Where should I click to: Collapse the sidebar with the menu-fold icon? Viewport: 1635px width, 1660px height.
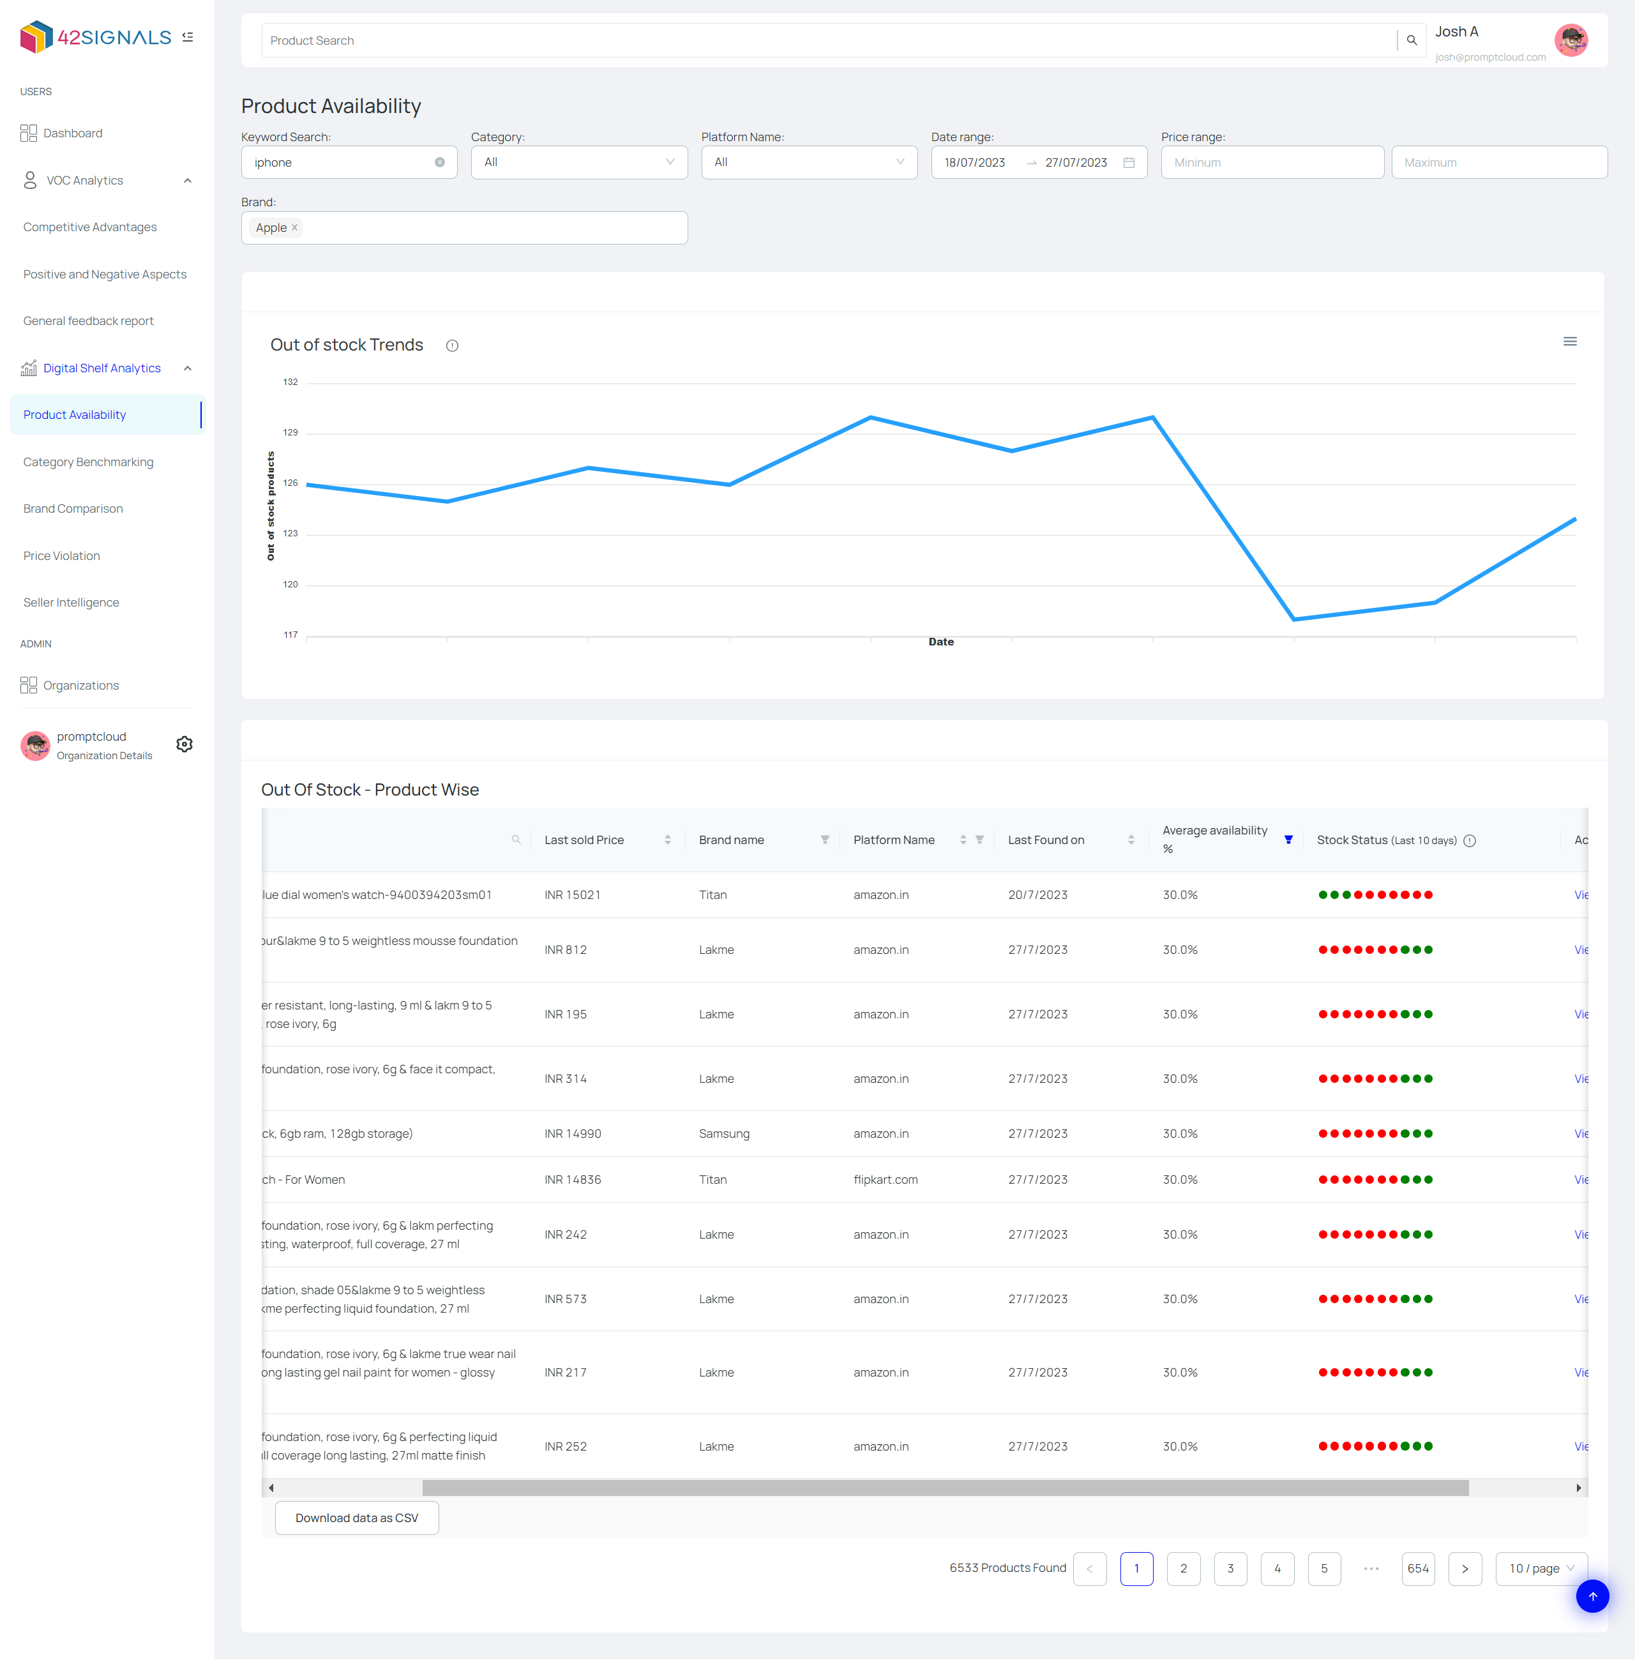pyautogui.click(x=187, y=37)
